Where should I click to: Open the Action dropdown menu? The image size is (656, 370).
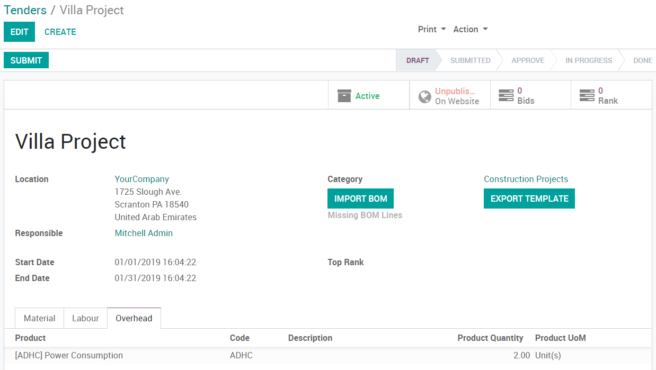pyautogui.click(x=470, y=30)
